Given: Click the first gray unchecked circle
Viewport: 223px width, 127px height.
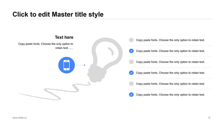Looking at the screenshot, I should tap(131, 40).
